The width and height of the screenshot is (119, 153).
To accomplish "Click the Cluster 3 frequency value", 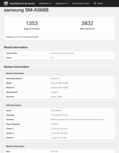I will point(59,138).
